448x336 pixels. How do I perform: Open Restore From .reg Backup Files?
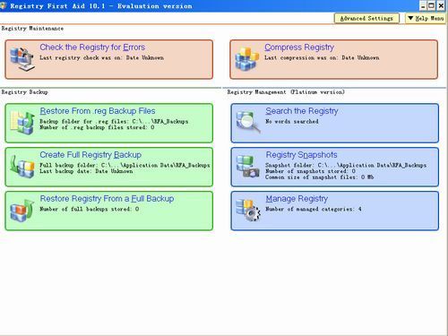[98, 111]
